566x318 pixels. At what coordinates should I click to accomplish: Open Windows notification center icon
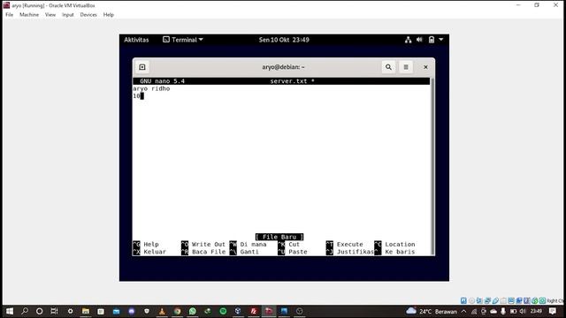coord(553,311)
